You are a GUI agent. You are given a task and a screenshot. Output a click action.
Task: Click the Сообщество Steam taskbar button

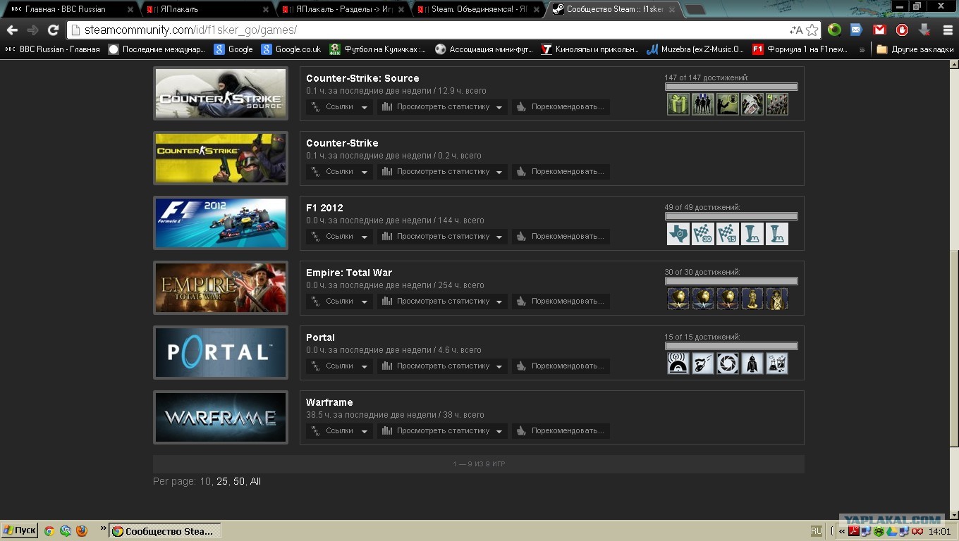165,531
